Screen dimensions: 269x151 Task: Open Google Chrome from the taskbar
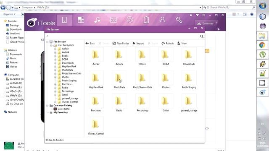[262, 45]
